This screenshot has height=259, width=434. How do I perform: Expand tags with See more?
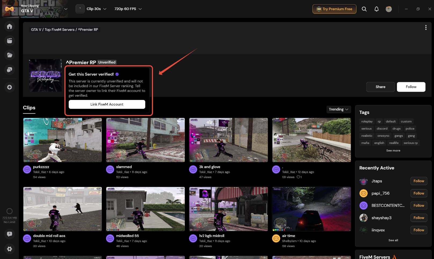[x=393, y=150]
